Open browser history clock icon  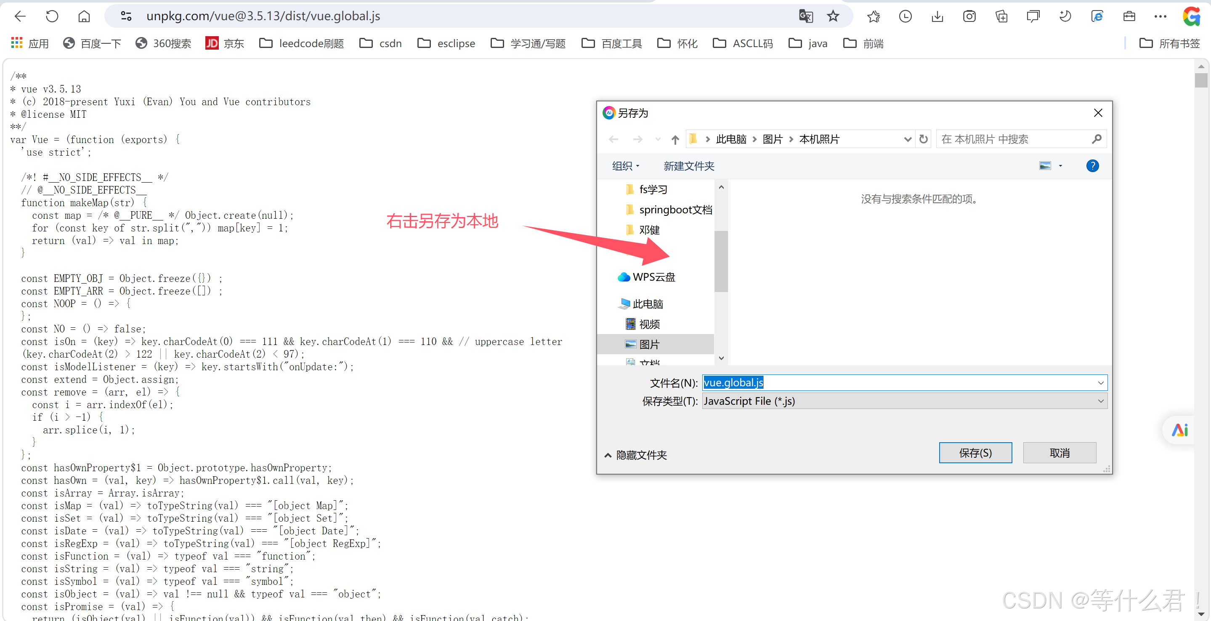[906, 16]
